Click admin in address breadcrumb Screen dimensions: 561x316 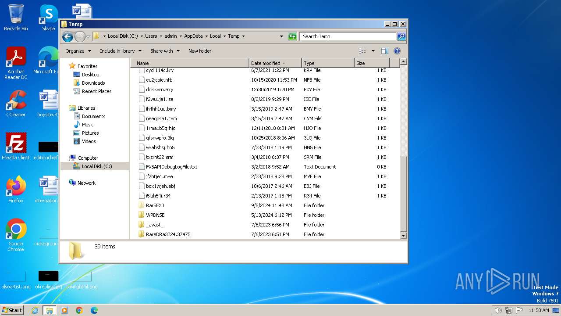point(170,36)
